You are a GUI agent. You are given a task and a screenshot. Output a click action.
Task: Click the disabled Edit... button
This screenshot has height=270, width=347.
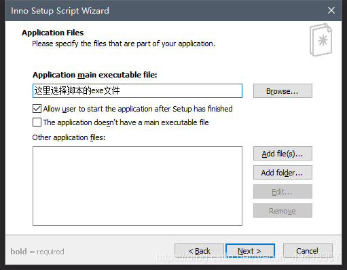282,192
